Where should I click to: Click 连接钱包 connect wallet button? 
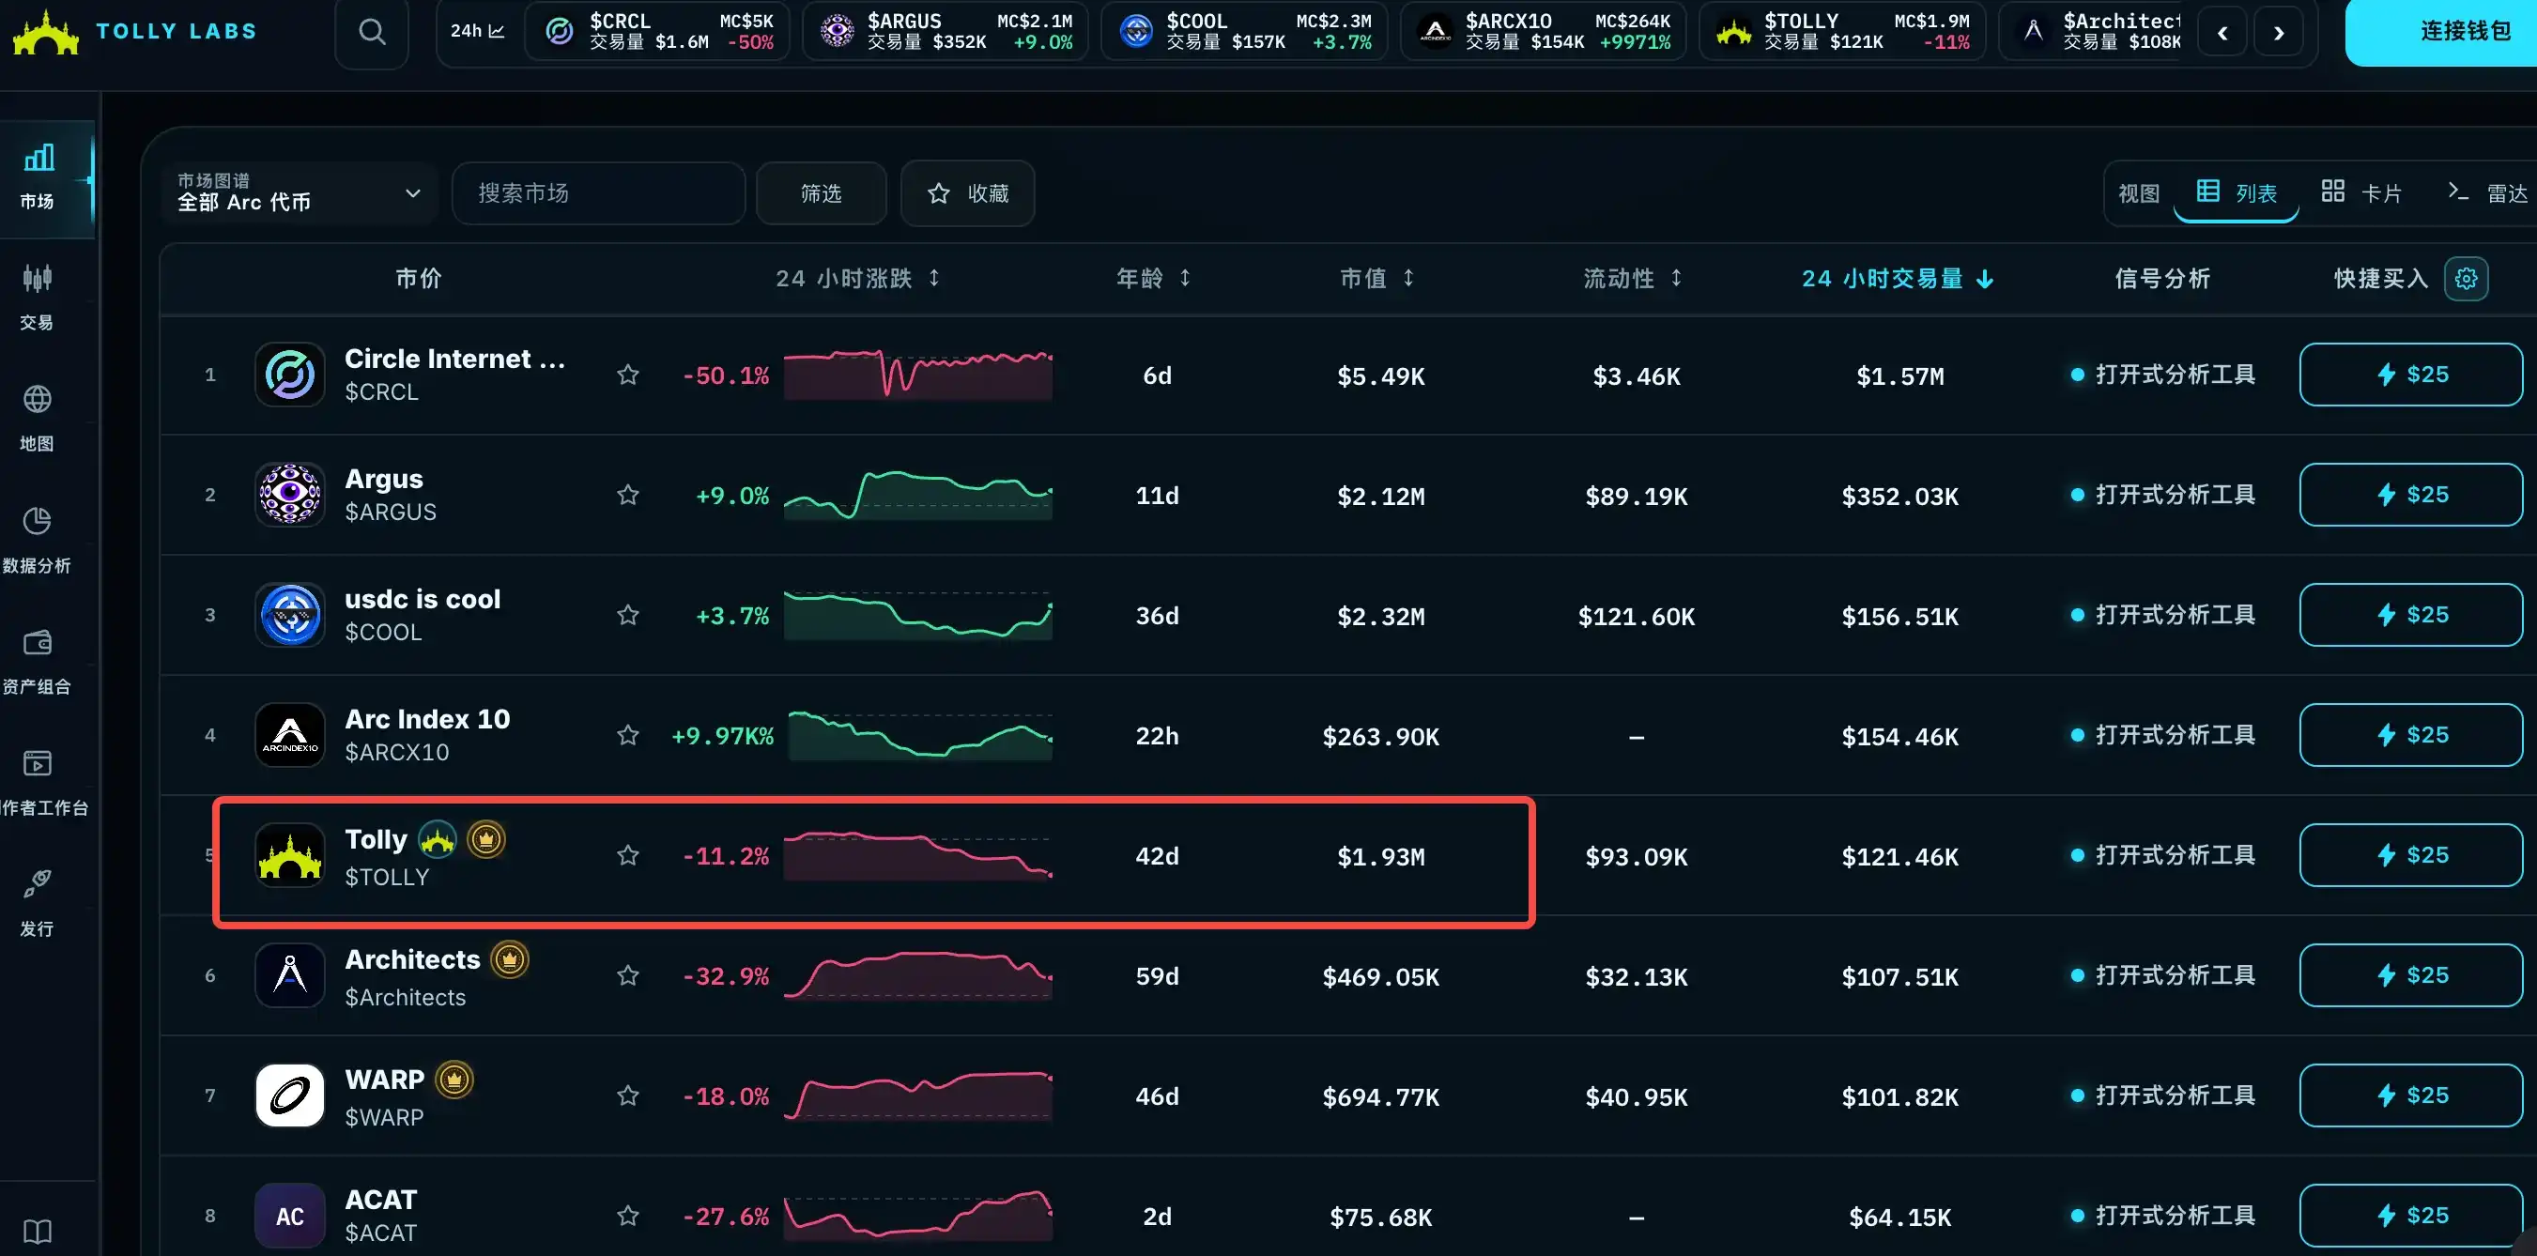pos(2442,32)
